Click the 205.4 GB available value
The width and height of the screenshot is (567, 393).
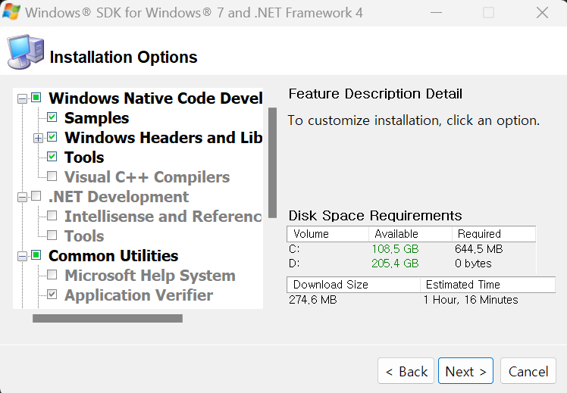[x=395, y=264]
